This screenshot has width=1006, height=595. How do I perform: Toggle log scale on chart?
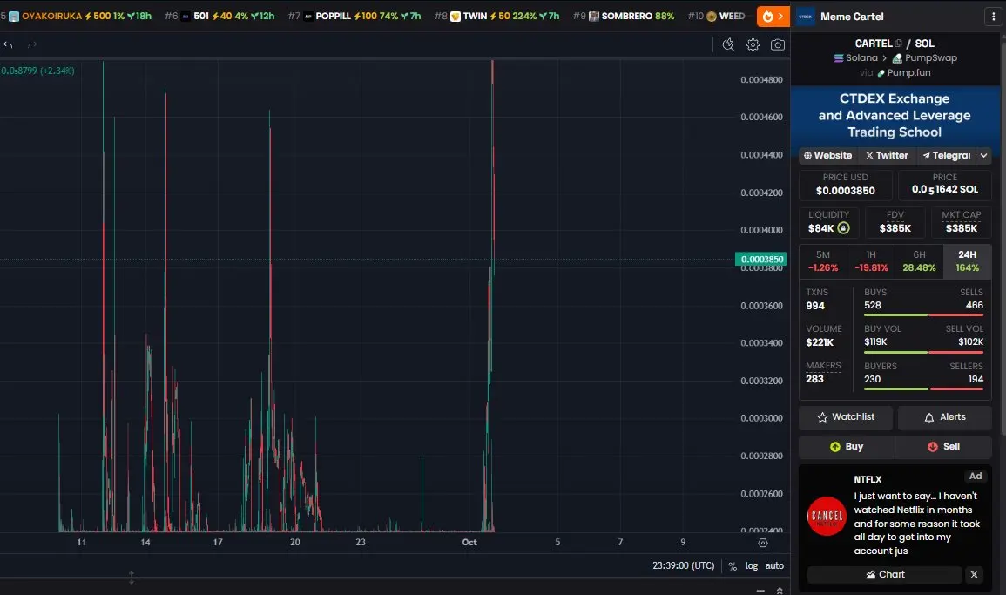pyautogui.click(x=752, y=565)
